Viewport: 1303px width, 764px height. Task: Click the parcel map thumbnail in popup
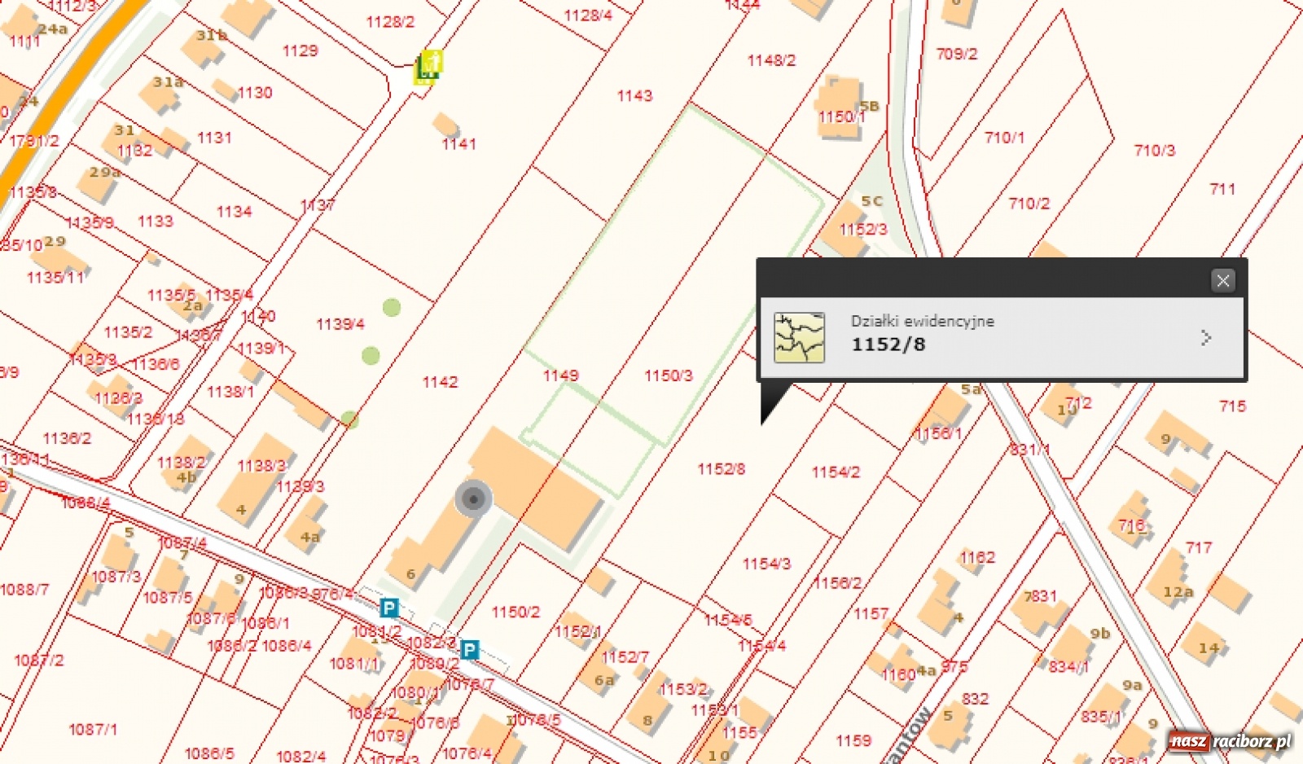pos(799,337)
